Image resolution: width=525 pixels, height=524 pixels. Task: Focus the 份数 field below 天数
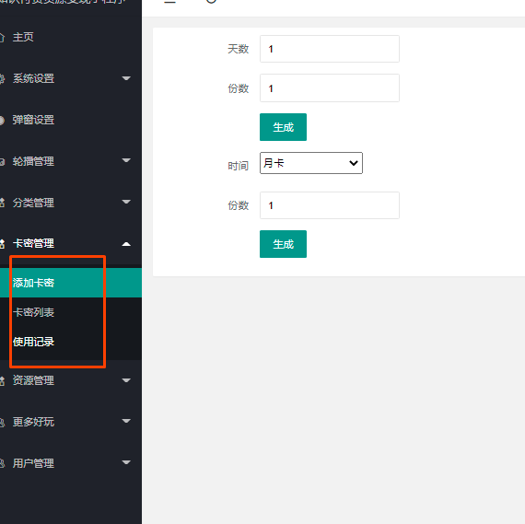330,88
